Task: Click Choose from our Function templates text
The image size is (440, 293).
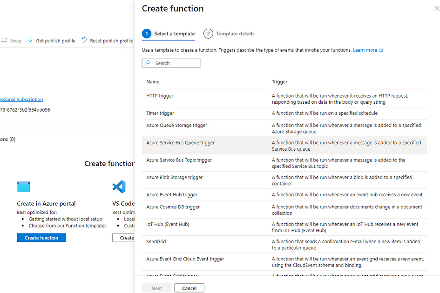Action: pyautogui.click(x=68, y=226)
